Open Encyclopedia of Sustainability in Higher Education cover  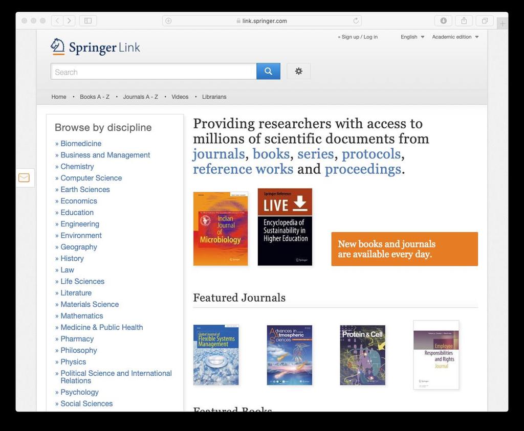(285, 227)
